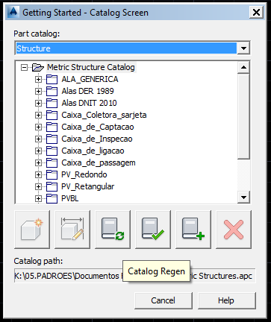271x322 pixels.
Task: Click the Cancel button
Action: (163, 300)
